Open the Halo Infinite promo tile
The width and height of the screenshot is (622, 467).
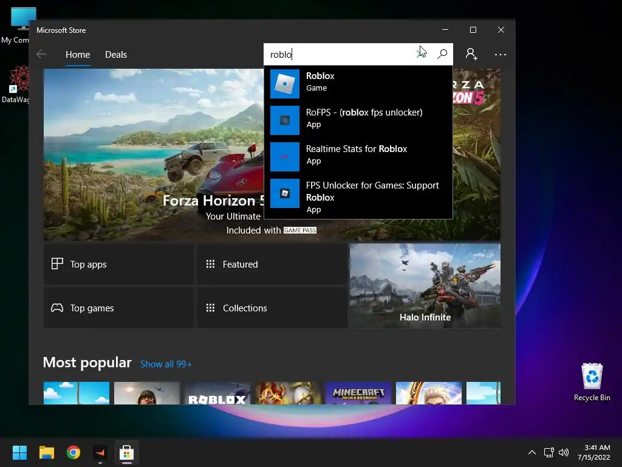point(425,286)
